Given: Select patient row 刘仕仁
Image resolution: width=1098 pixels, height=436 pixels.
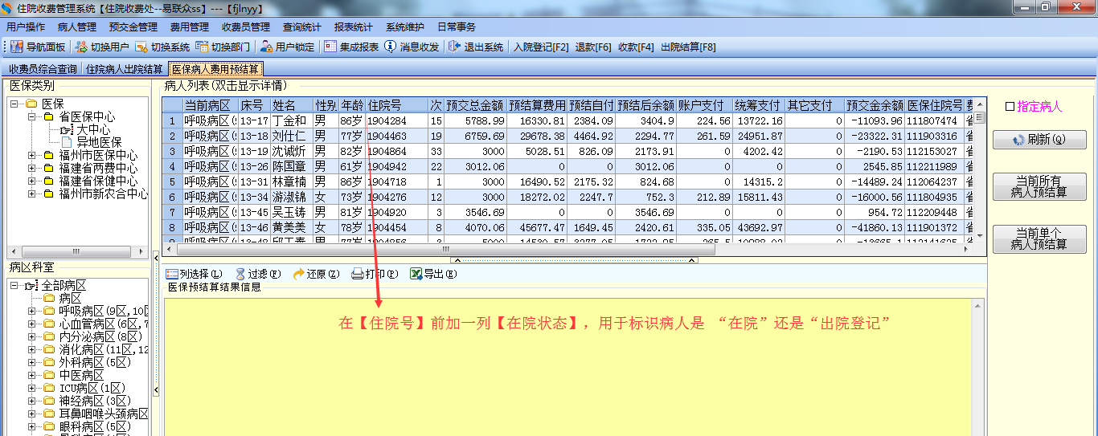Looking at the screenshot, I should [x=567, y=136].
